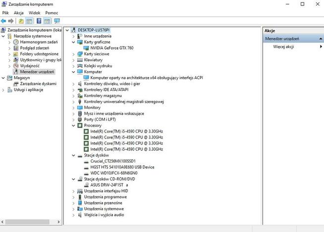Click the first Intel Core i5-4590 processor icon

(86, 132)
